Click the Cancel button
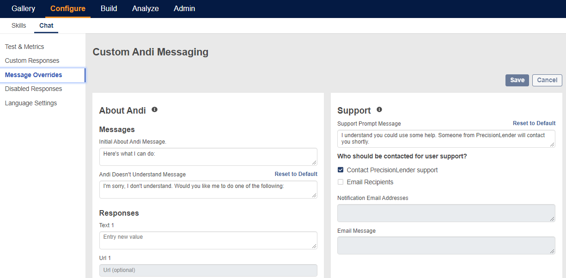The image size is (566, 278). pos(547,80)
